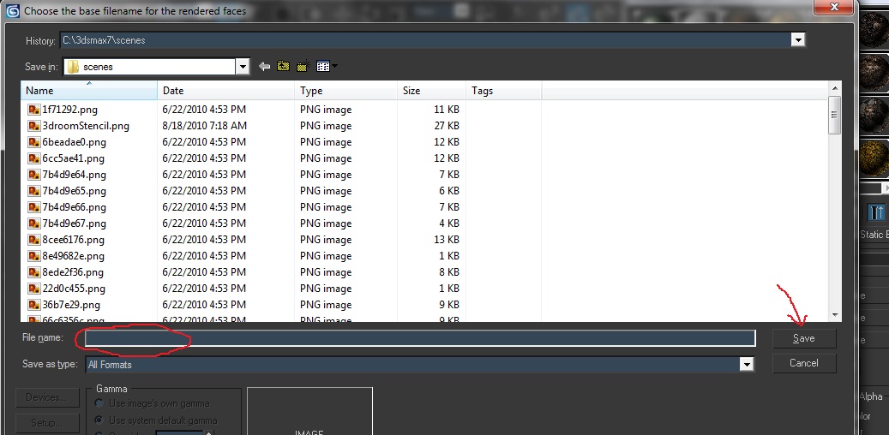889x435 pixels.
Task: Sort files by Size column
Action: pos(431,91)
